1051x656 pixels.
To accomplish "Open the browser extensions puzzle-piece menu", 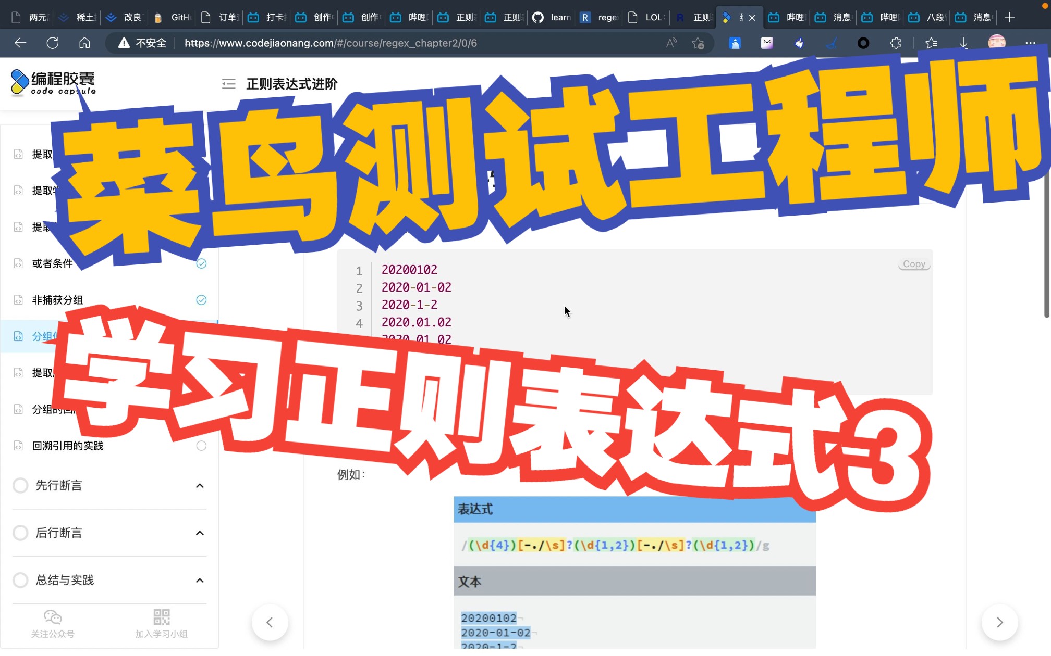I will 896,43.
